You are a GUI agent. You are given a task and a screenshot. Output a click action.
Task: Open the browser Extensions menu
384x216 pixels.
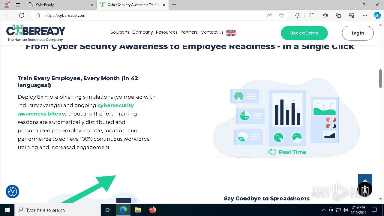click(297, 15)
